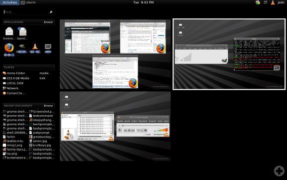Launch the GNU Image editor (GIMP) icon
Image resolution: width=287 pixels, height=180 pixels.
tap(22, 46)
